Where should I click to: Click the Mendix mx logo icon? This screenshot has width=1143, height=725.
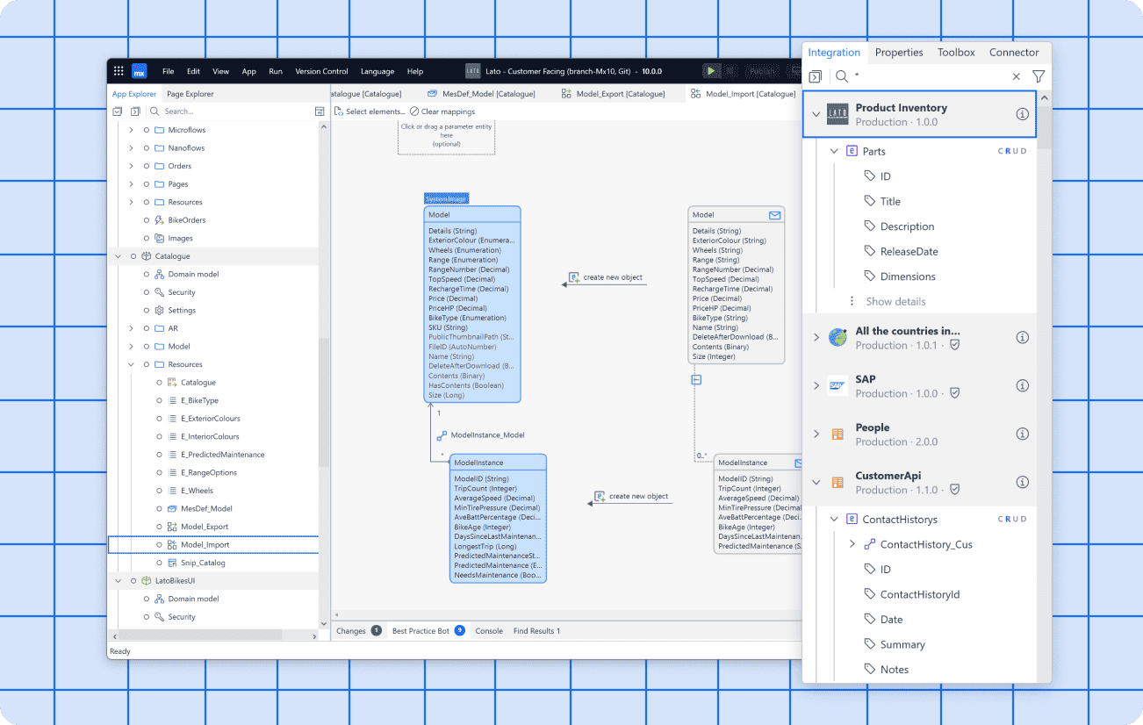(x=139, y=71)
